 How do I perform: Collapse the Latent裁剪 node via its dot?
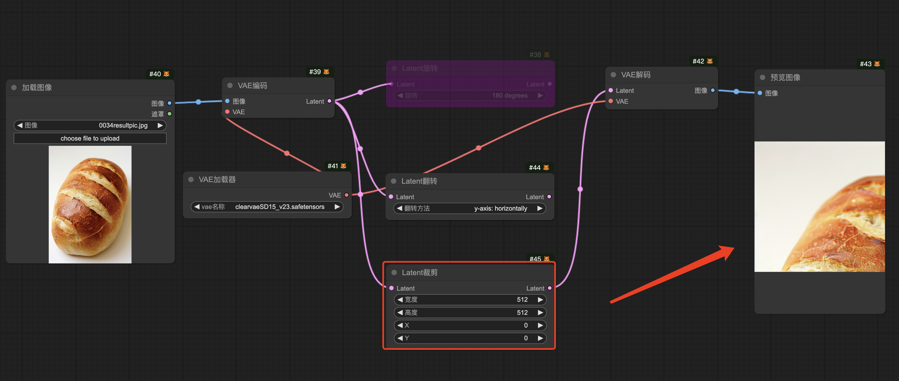394,272
